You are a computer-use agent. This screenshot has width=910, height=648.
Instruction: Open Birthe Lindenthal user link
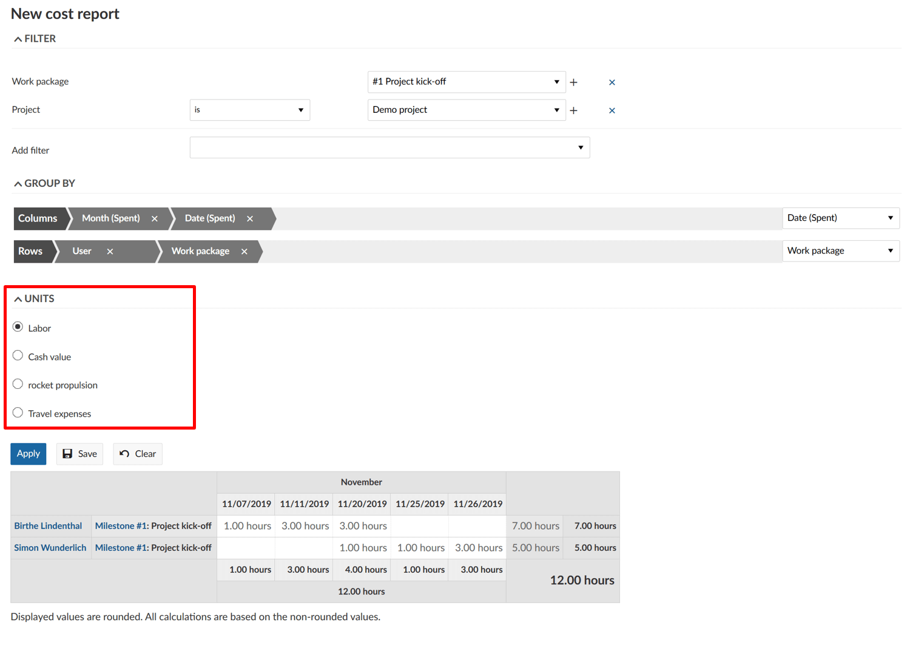coord(48,526)
